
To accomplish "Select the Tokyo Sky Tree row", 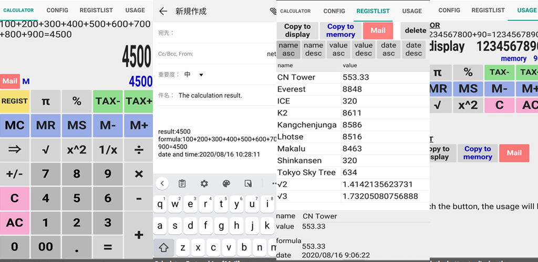I will tap(353, 172).
